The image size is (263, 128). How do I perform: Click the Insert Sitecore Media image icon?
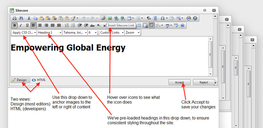[x=110, y=18]
